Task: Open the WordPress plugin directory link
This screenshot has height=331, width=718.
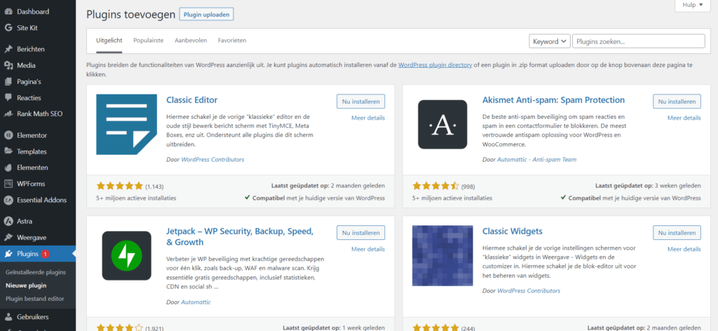Action: point(435,65)
